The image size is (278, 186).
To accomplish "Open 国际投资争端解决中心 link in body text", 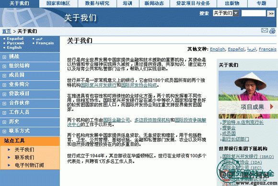I will (190, 120).
